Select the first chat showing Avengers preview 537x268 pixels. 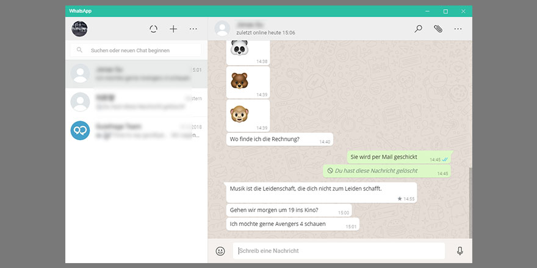click(136, 74)
